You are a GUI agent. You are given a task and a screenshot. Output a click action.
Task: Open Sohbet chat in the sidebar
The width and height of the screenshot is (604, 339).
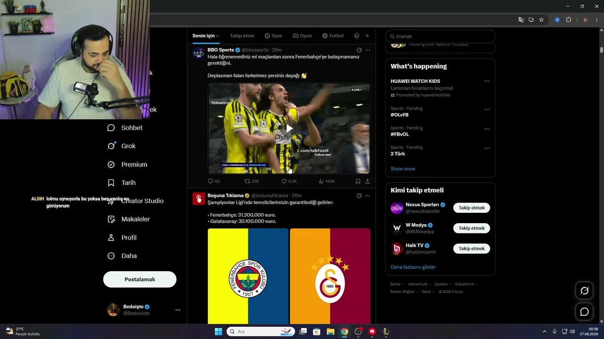pyautogui.click(x=125, y=128)
